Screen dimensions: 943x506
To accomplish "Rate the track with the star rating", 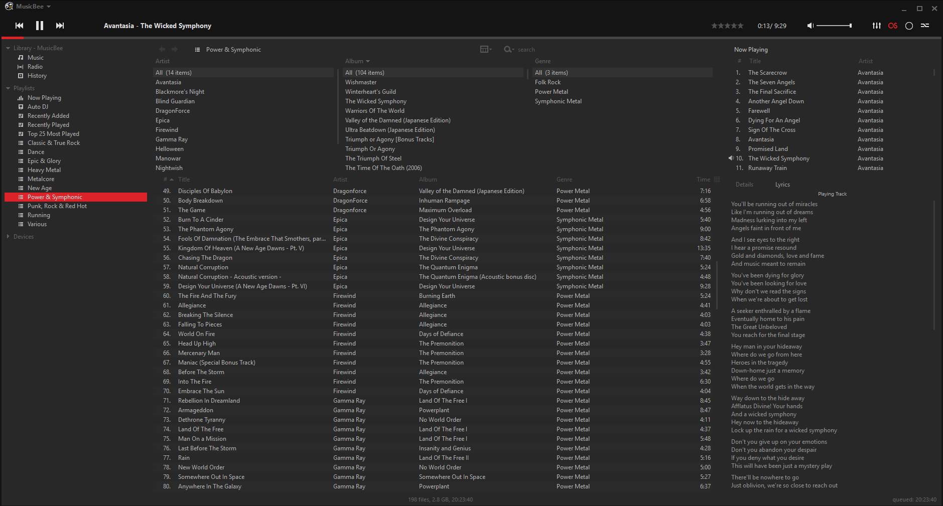I will point(727,26).
